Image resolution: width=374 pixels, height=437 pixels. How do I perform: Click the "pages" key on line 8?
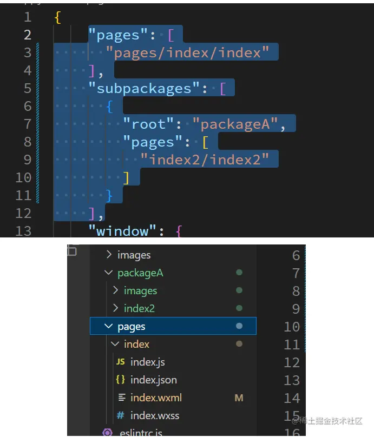[x=153, y=142]
